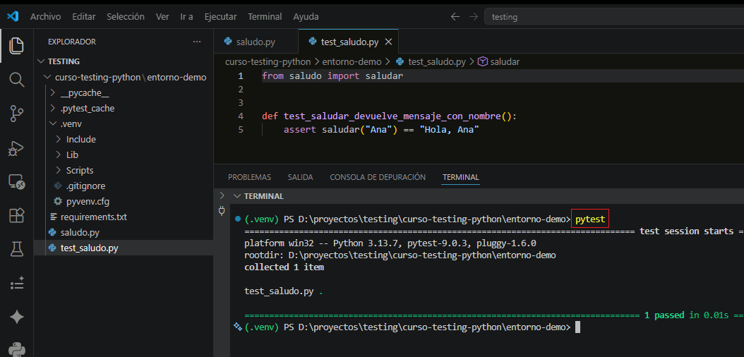The image size is (744, 357).
Task: Select the TERMINAL panel tab
Action: pyautogui.click(x=461, y=177)
